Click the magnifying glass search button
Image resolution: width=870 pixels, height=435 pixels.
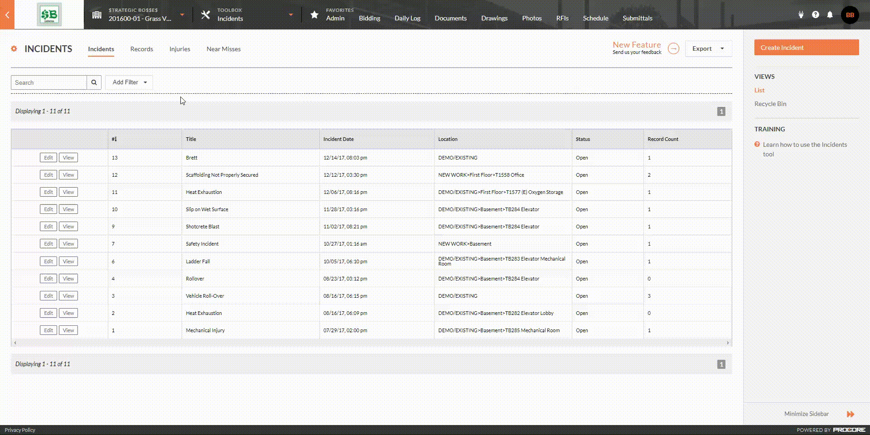pos(94,82)
